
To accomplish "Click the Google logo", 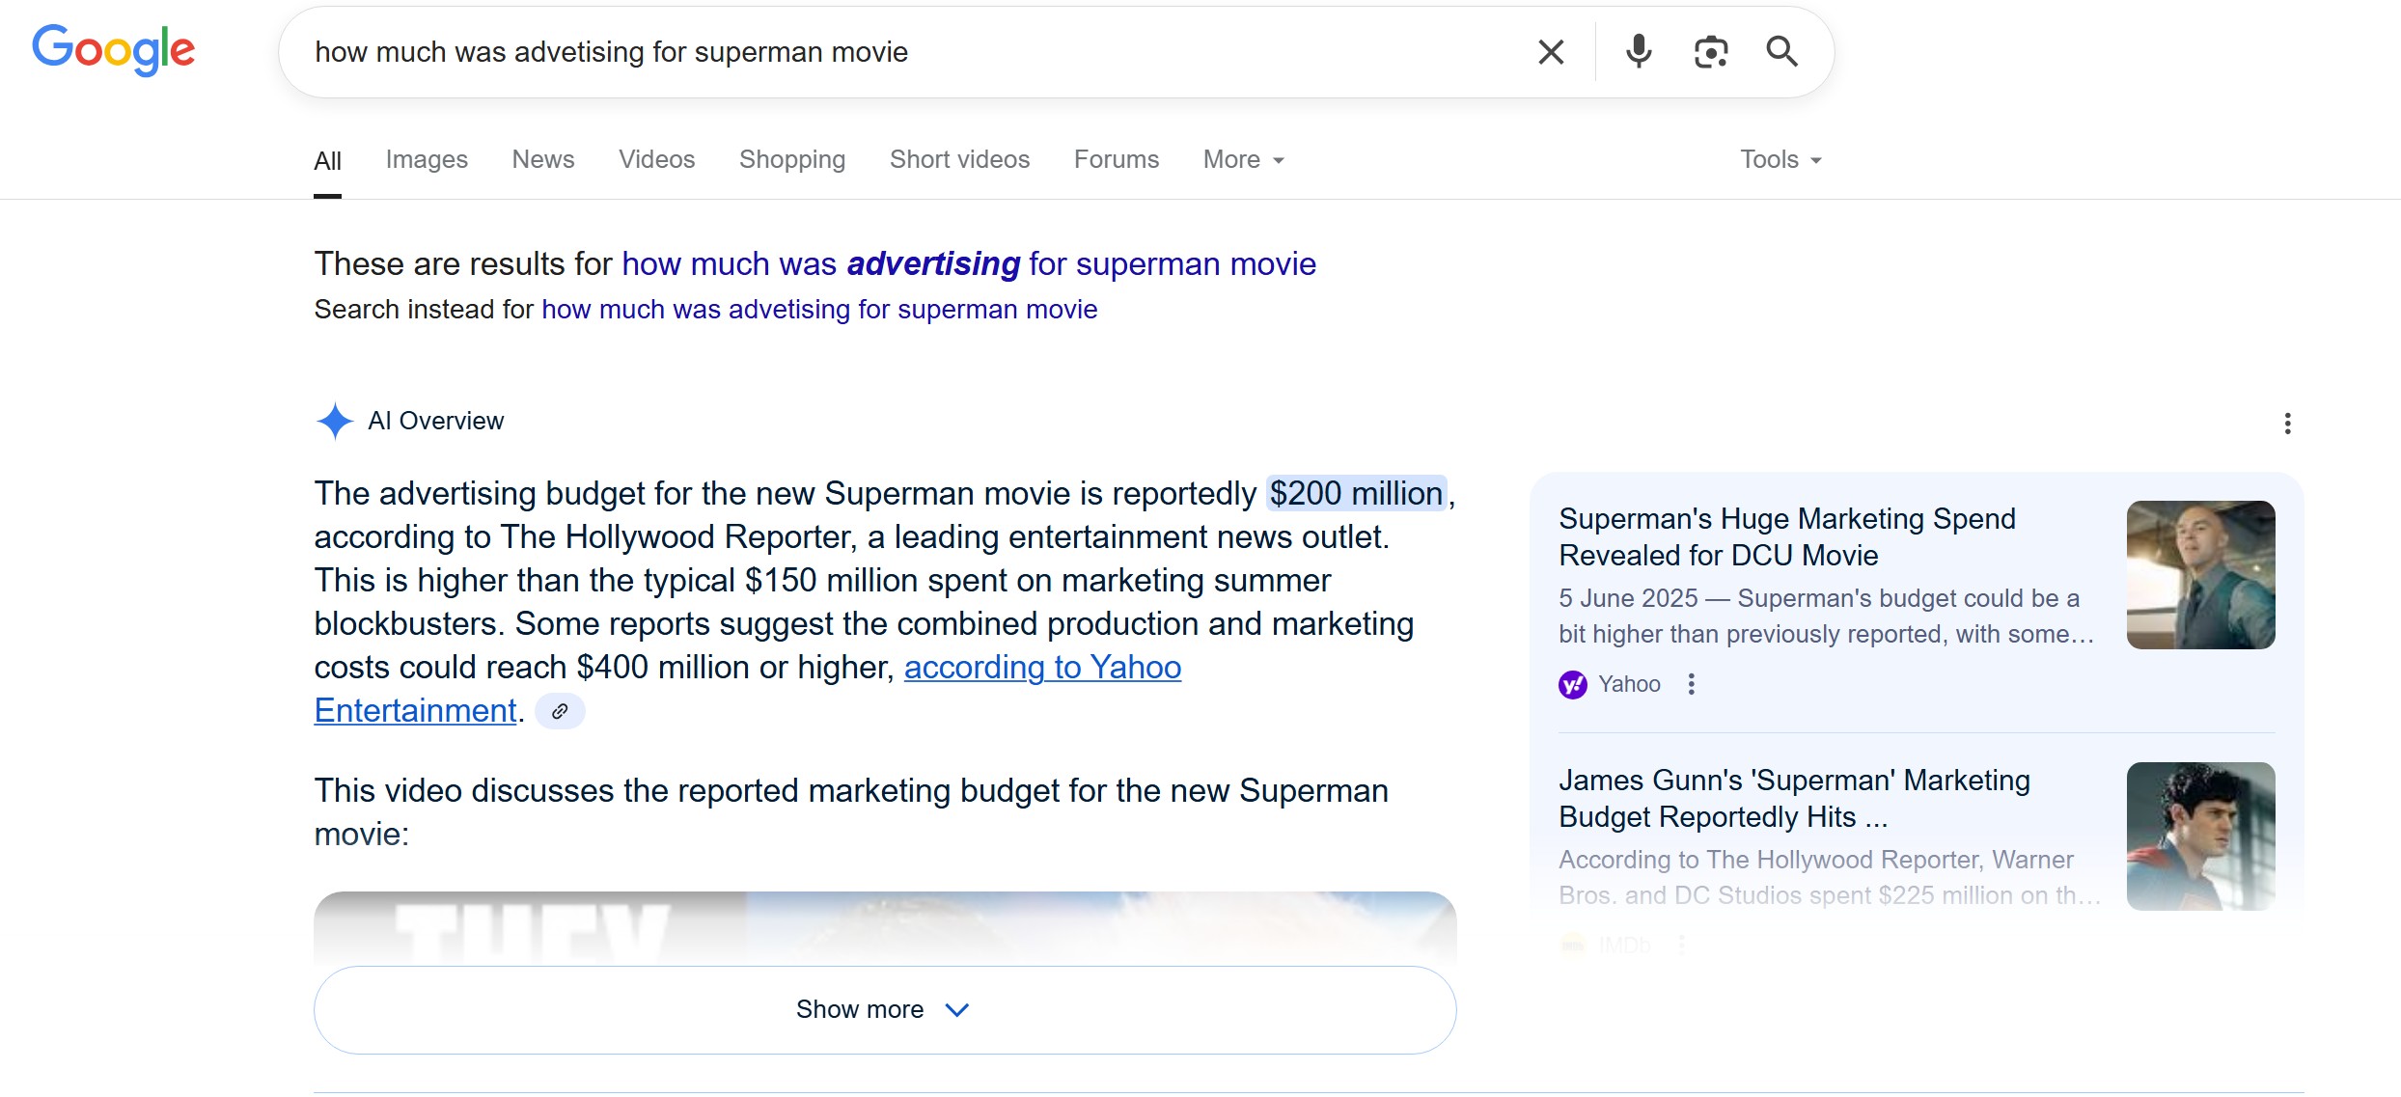I will 114,50.
